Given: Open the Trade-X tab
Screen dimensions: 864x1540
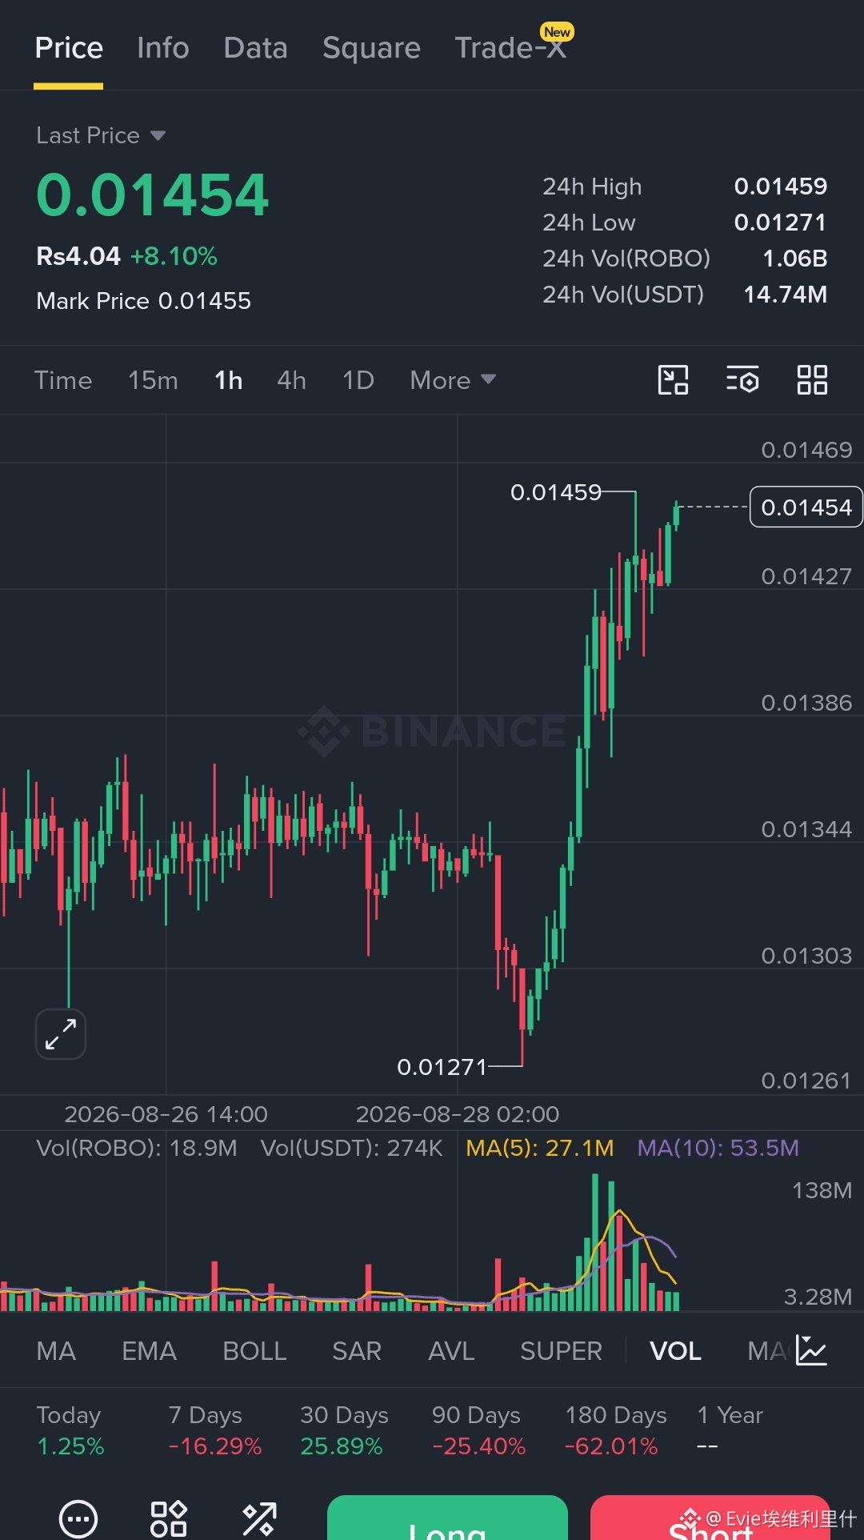Looking at the screenshot, I should 510,48.
